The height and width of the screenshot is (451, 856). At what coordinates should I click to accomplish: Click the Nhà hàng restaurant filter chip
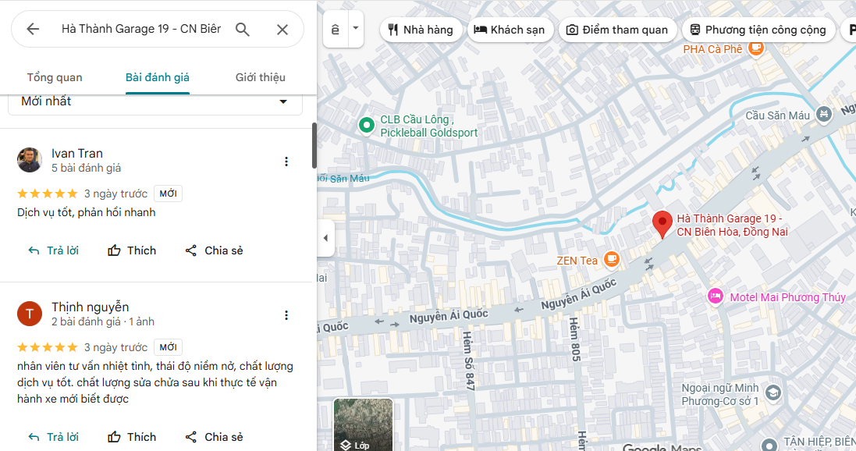click(x=421, y=30)
